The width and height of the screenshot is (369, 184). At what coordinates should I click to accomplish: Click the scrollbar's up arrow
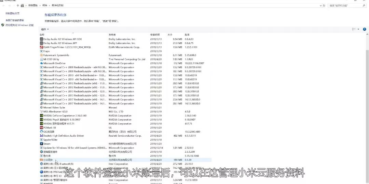coord(367,34)
